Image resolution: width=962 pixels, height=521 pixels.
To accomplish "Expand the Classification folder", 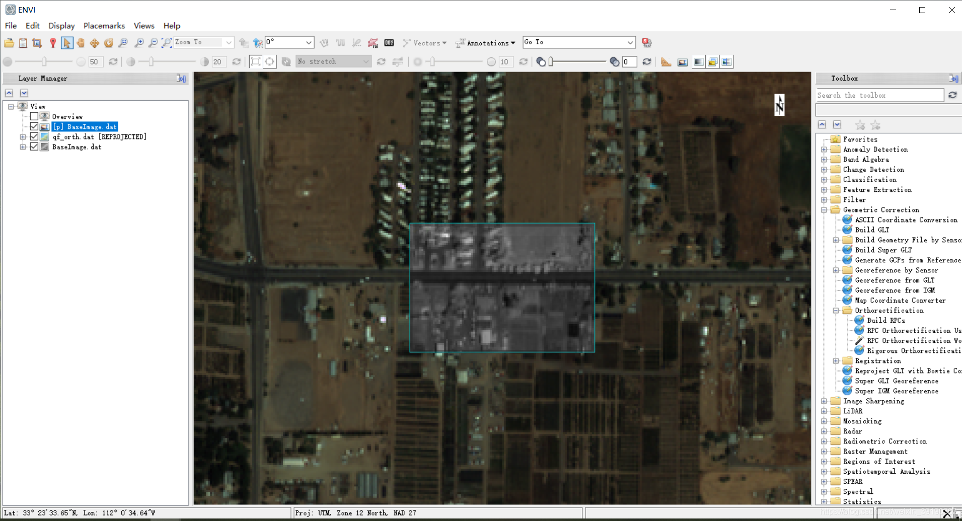I will coord(824,180).
